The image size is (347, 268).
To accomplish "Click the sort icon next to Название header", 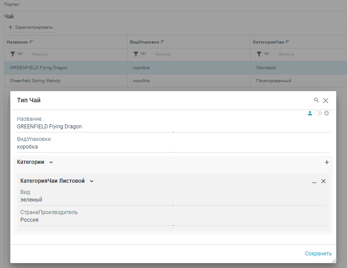I will 31,42.
